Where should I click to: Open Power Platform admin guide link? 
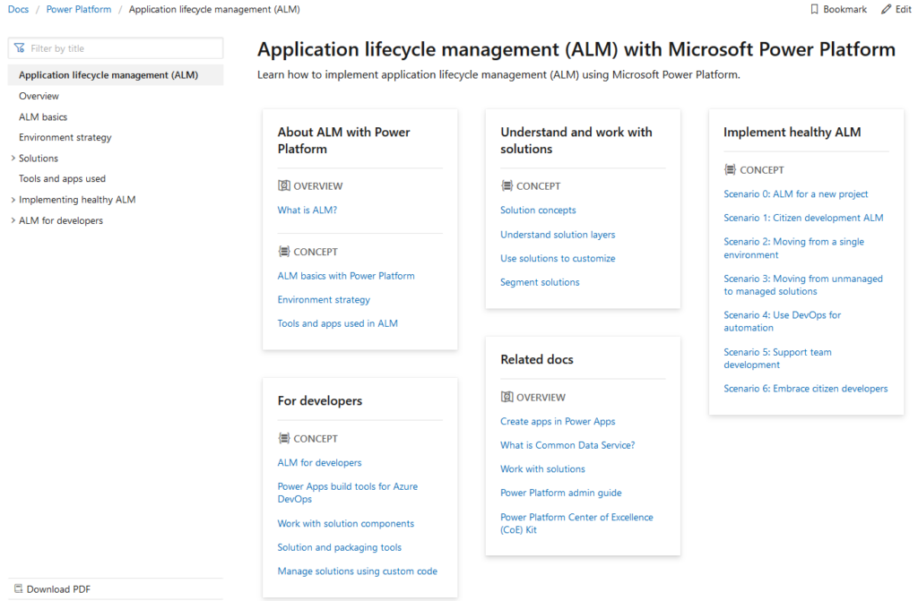click(560, 493)
